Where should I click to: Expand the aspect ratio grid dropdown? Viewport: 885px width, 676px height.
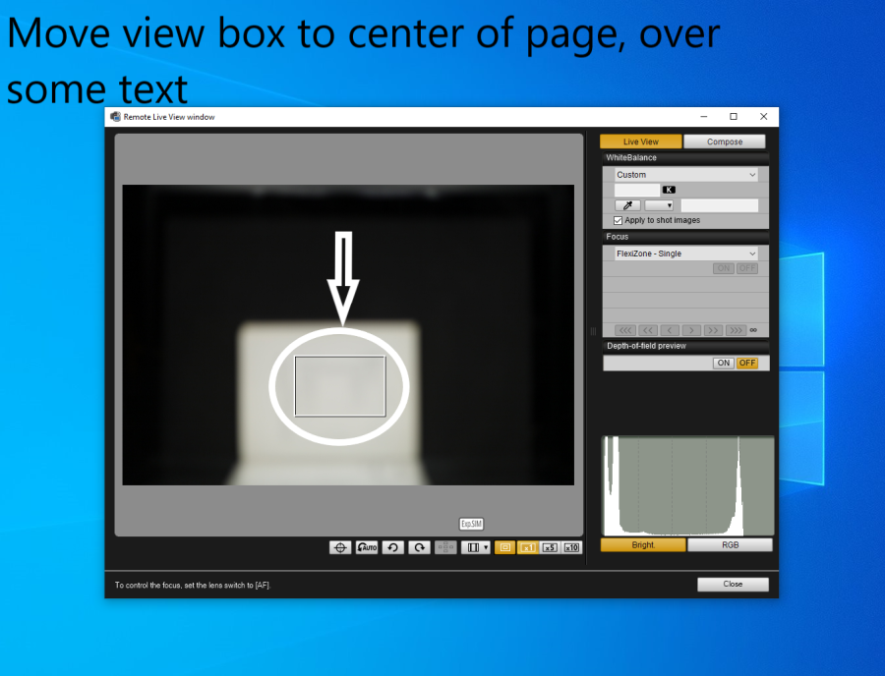[x=477, y=547]
